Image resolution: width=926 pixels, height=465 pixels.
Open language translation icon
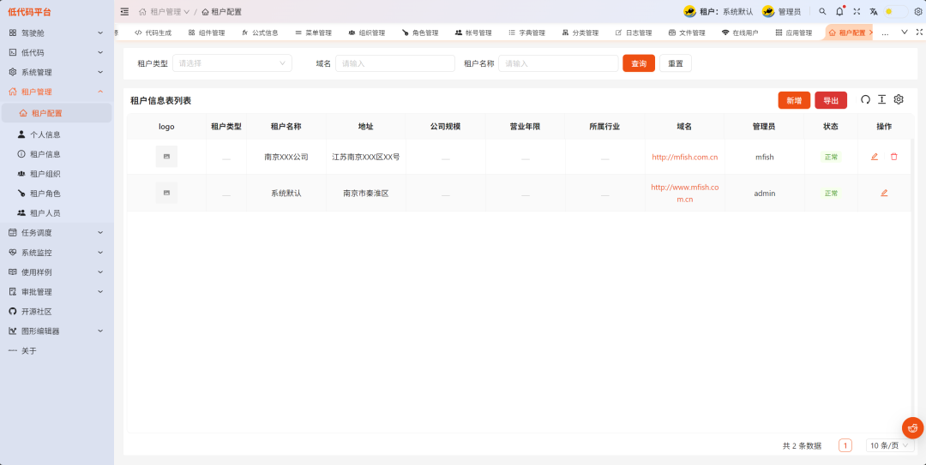(874, 12)
